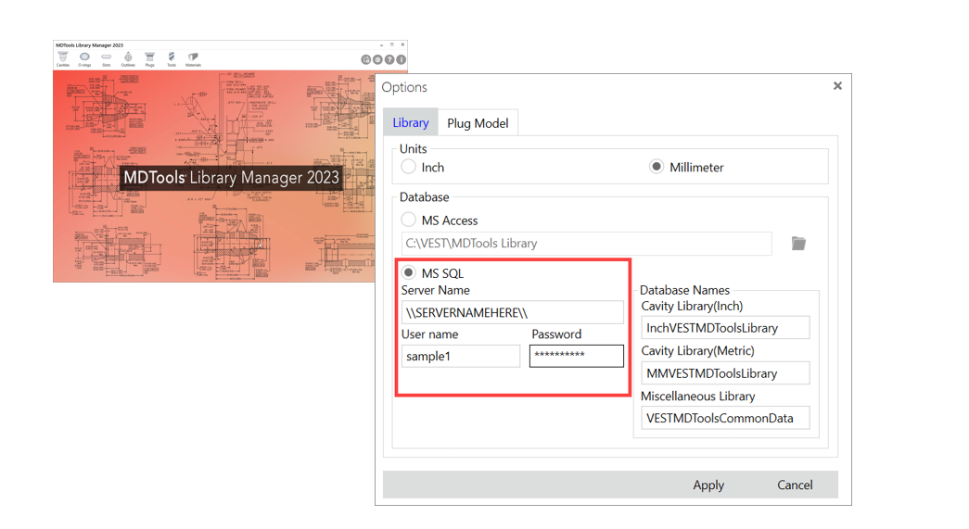969x529 pixels.
Task: Click the Cavity Library(Inch) database field
Action: (725, 328)
